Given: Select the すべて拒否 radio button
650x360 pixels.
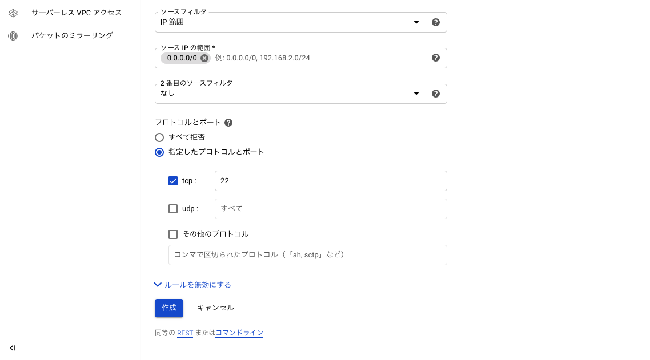Looking at the screenshot, I should pyautogui.click(x=159, y=137).
